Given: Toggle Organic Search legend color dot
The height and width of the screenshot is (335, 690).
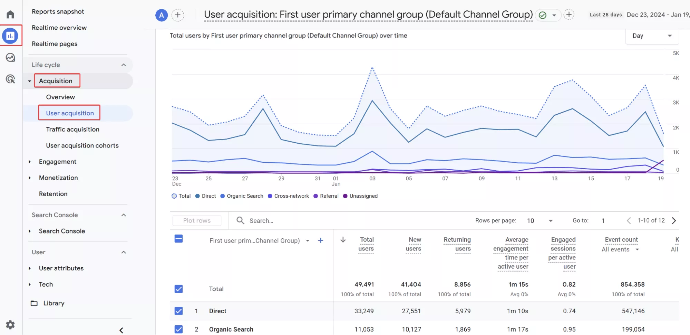Looking at the screenshot, I should coord(223,196).
